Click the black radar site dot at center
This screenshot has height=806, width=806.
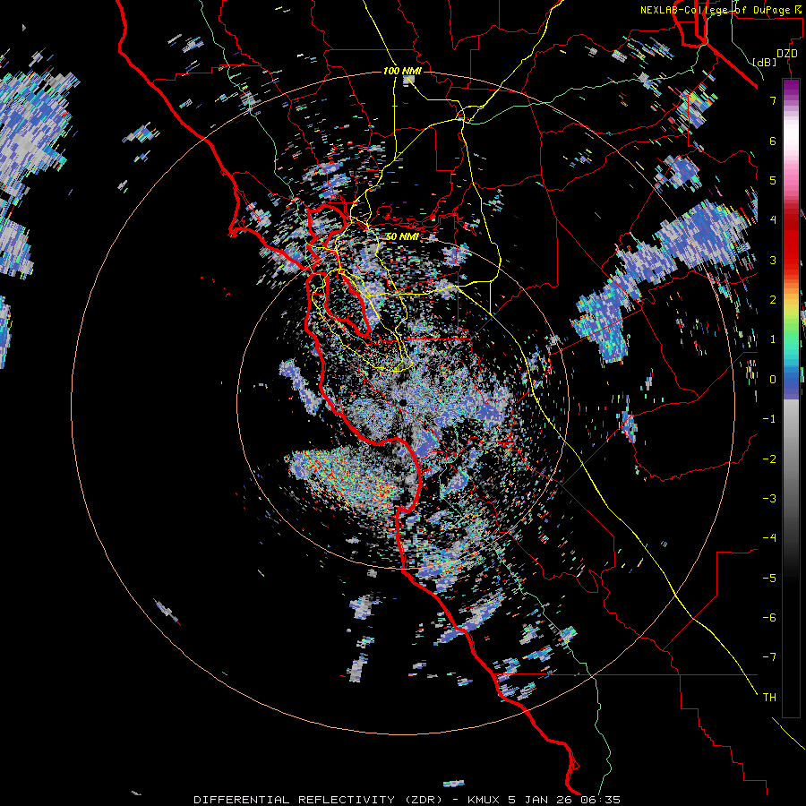pos(404,402)
